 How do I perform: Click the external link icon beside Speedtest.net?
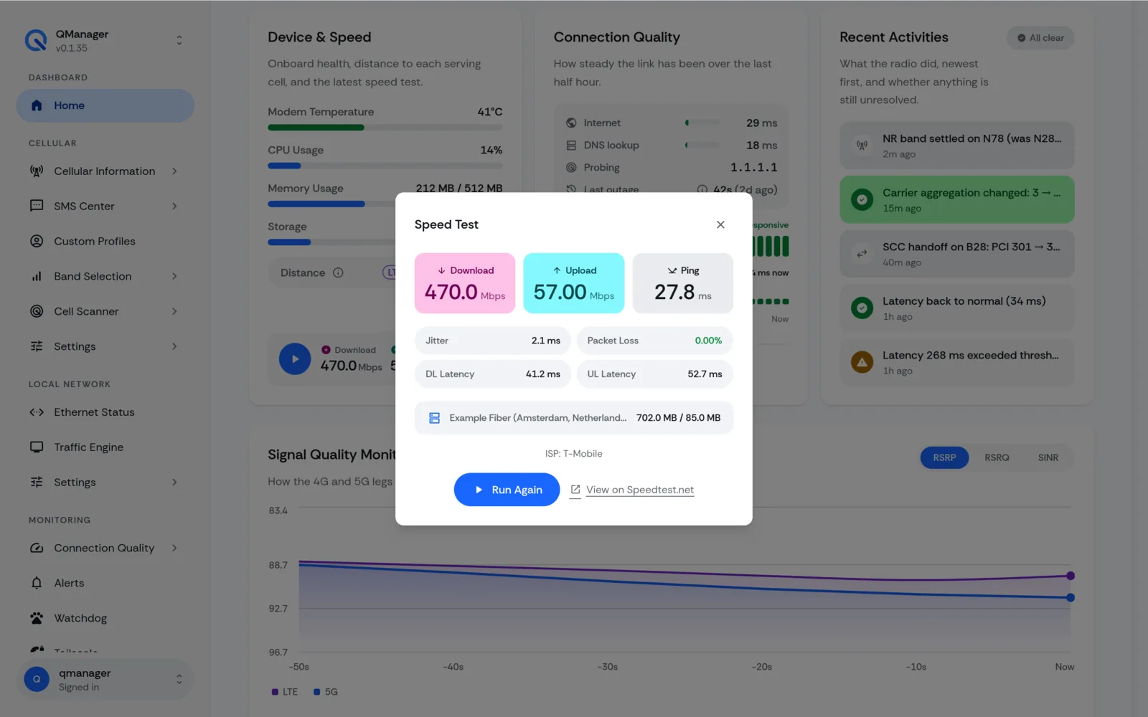click(575, 490)
